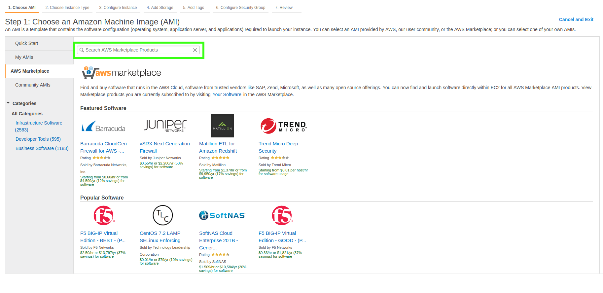Screen dimensions: 603x293
Task: Click Barracuda star rating
Action: click(101, 158)
